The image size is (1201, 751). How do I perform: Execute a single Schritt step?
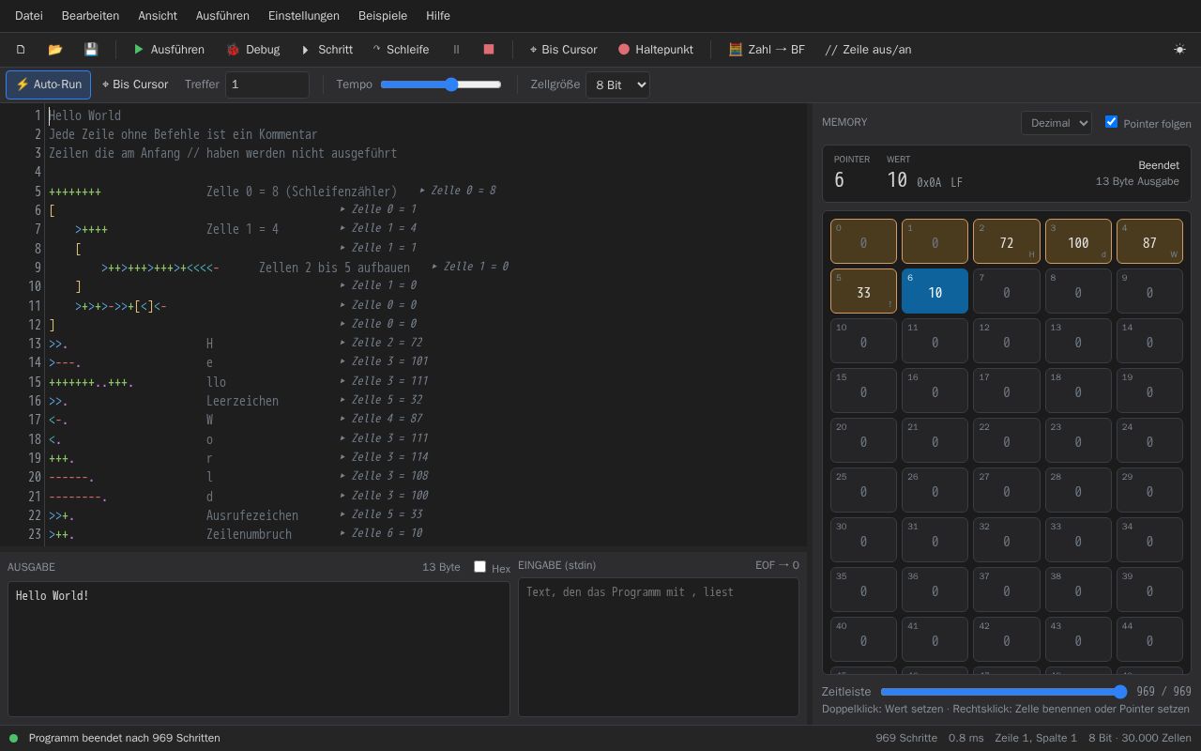coord(327,50)
